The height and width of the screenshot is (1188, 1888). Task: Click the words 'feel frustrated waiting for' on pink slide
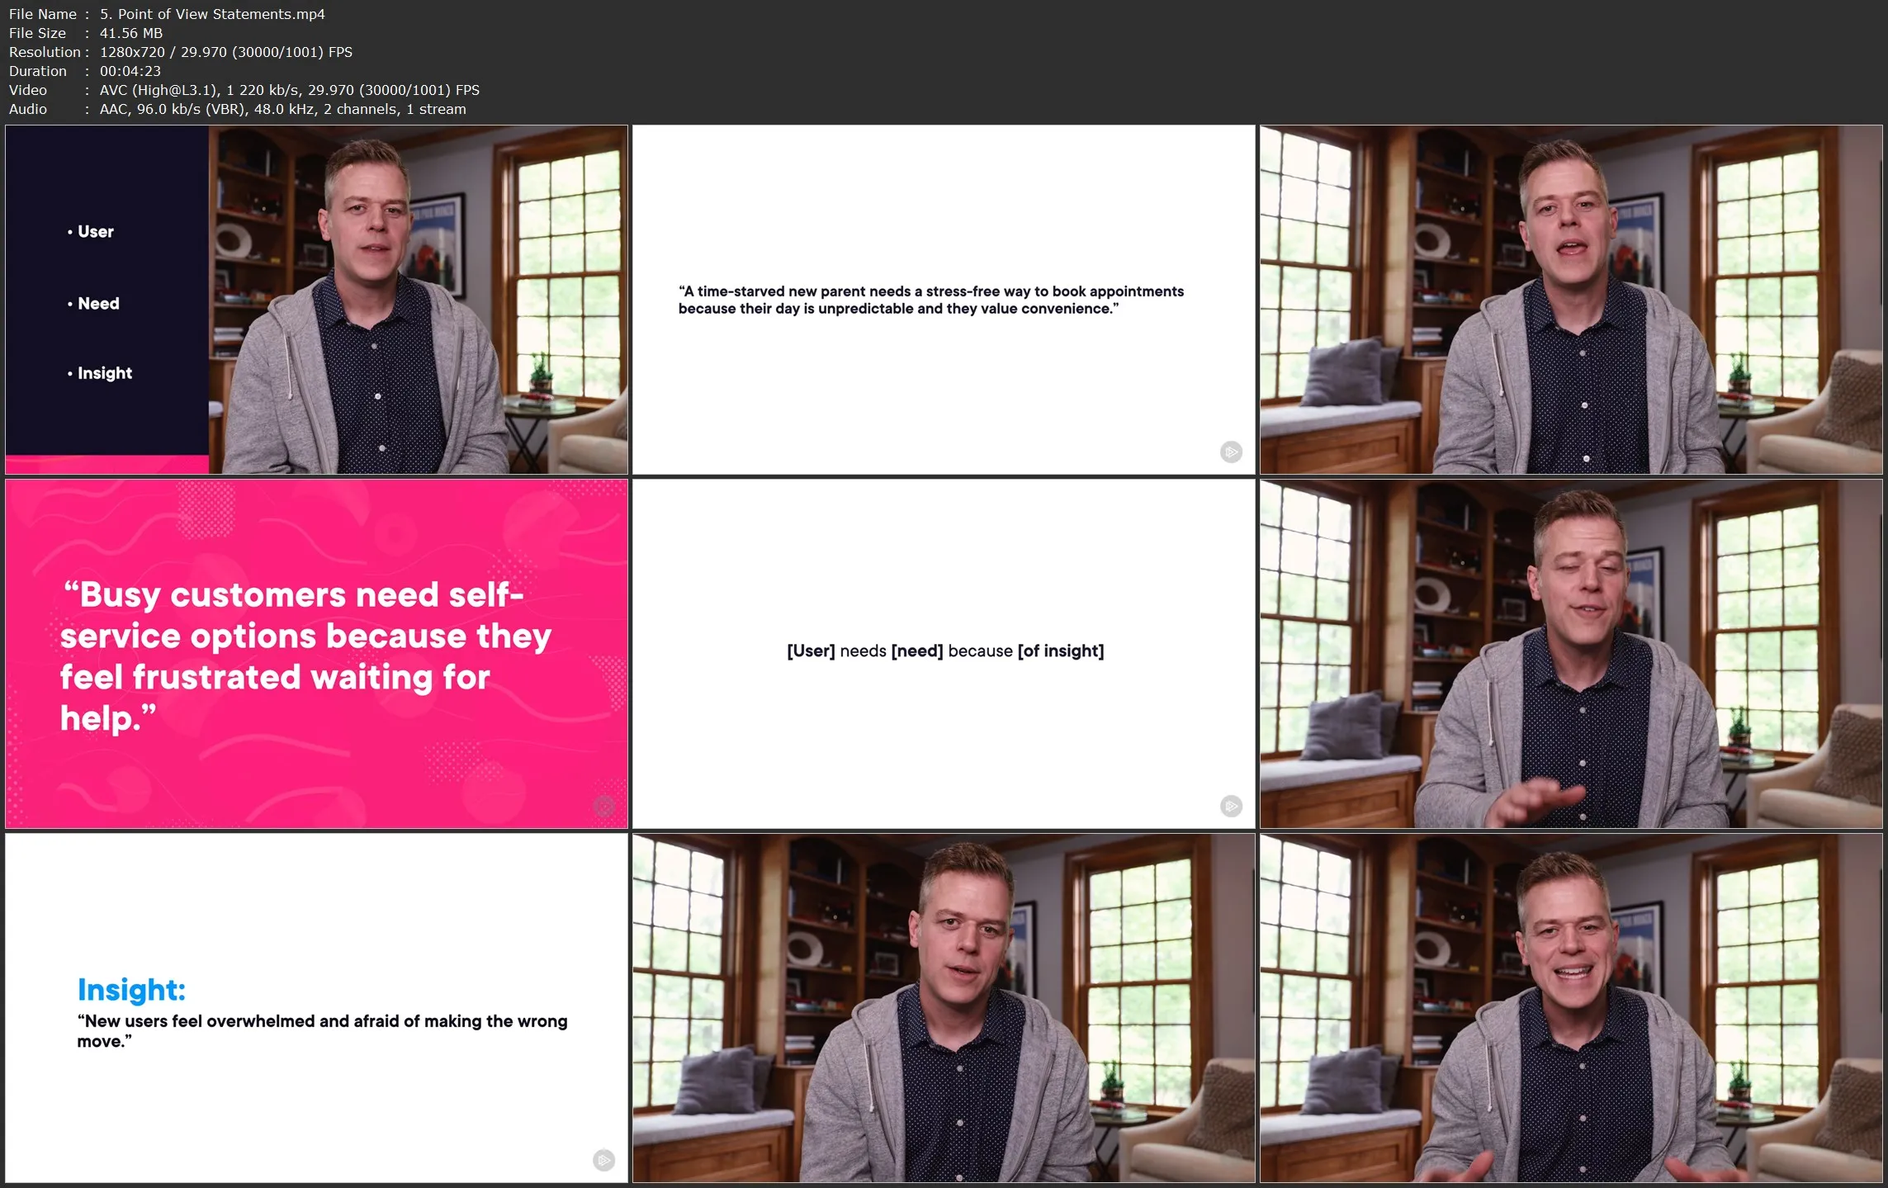point(275,677)
